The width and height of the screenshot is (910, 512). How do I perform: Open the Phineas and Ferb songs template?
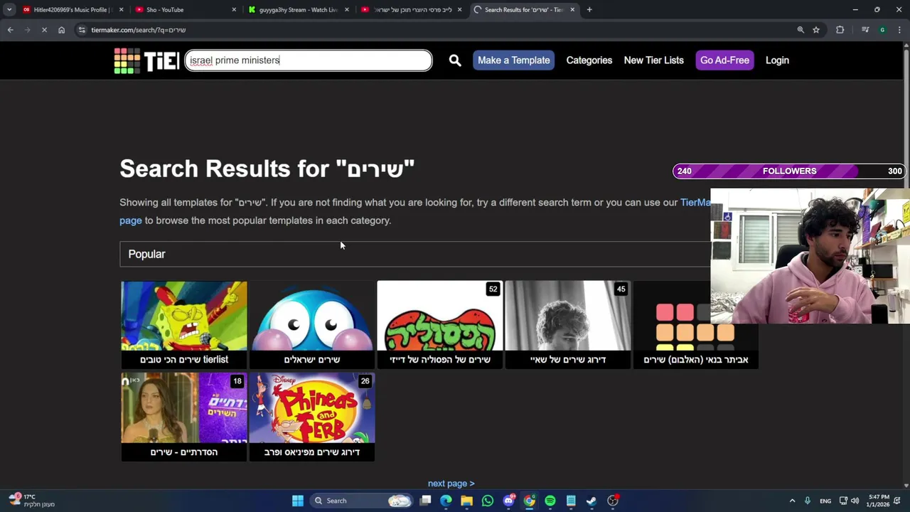click(x=312, y=417)
